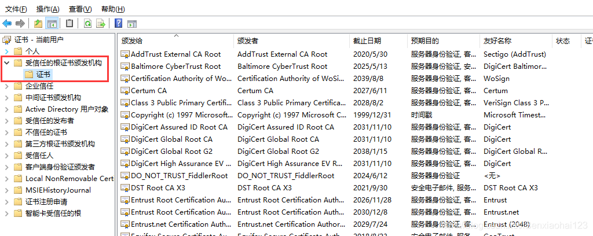Image resolution: width=593 pixels, height=236 pixels.
Task: Select the Copyright (c) 1997 Microsoft row
Action: click(356, 115)
